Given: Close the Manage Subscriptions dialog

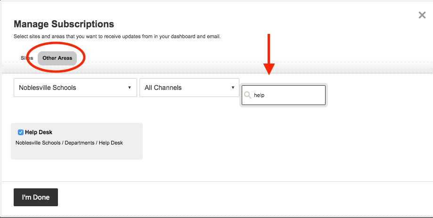Looking at the screenshot, I should click(422, 16).
